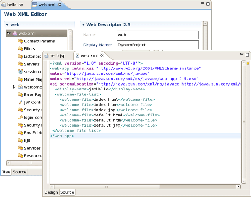Viewport: 251px width, 197px height.
Task: Click the Display-Name text field
Action: (x=157, y=45)
